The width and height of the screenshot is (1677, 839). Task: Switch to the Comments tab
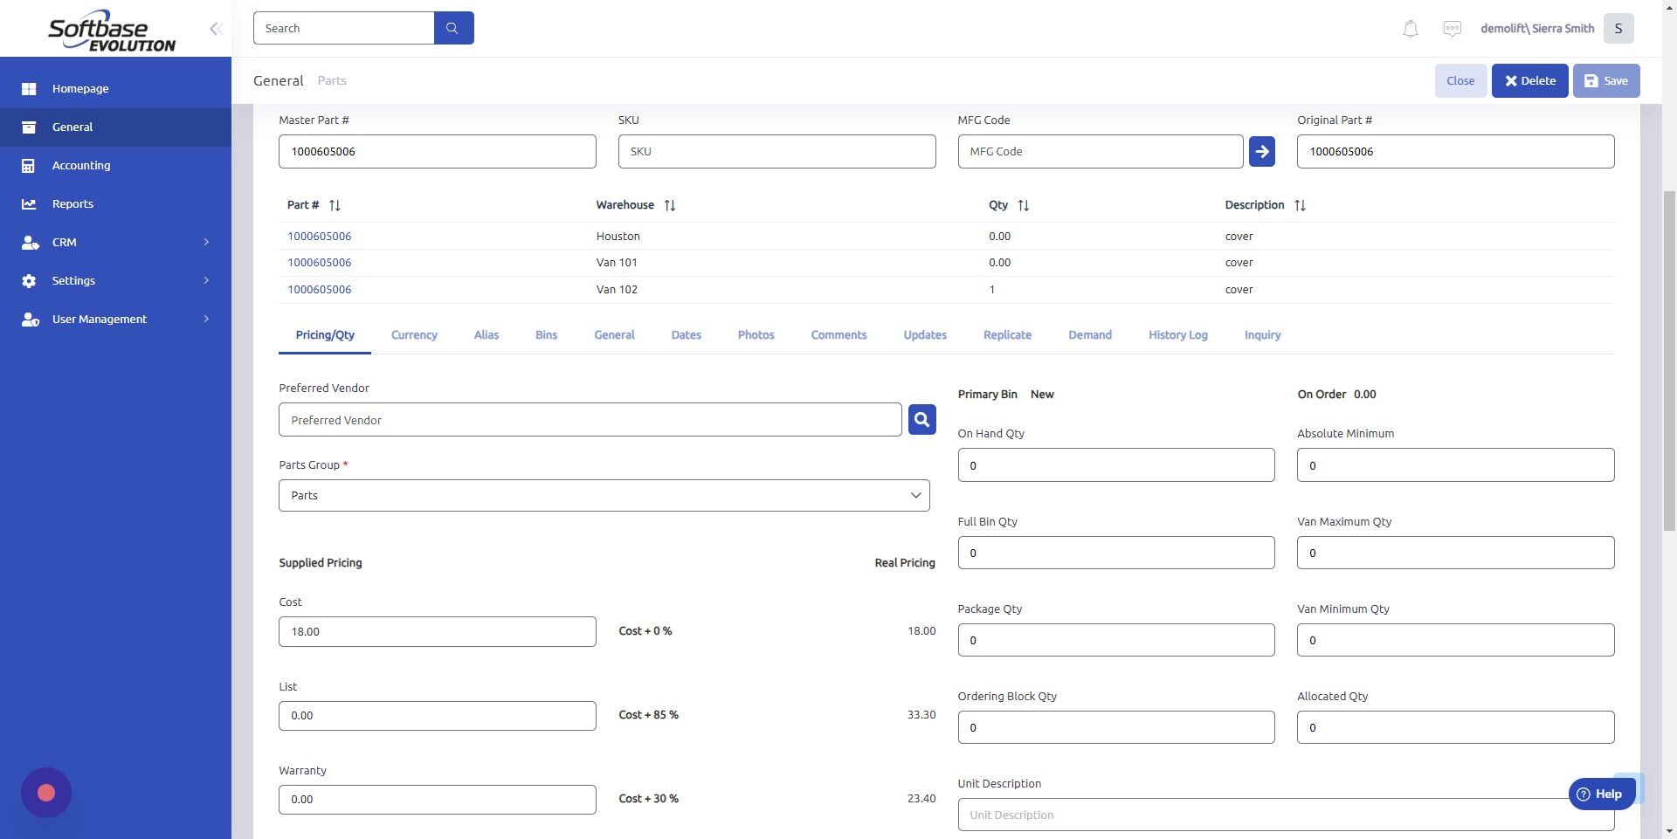point(838,335)
